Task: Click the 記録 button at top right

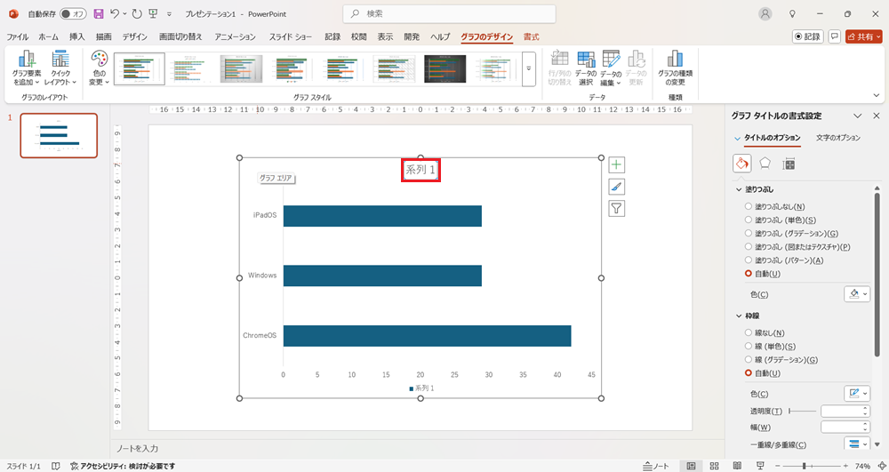Action: pyautogui.click(x=807, y=36)
